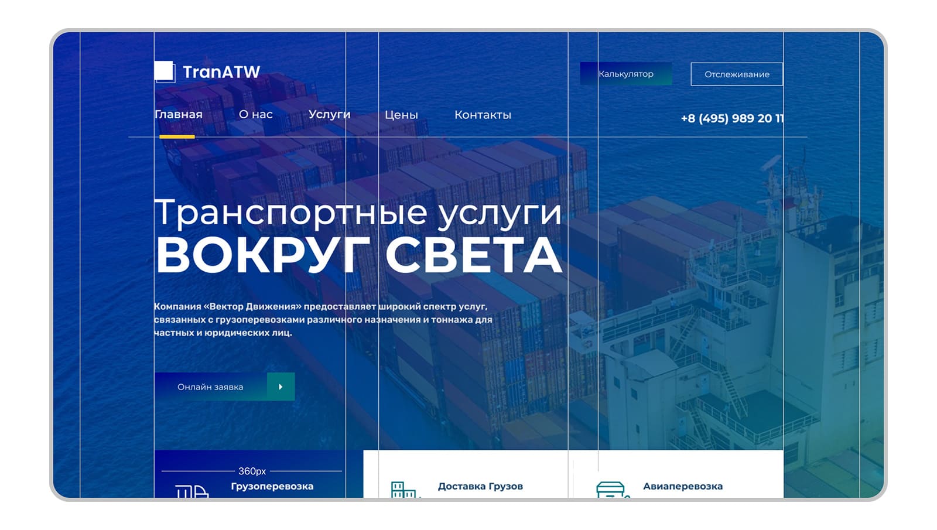
Task: Open the Доставка Грузов service card title
Action: point(480,486)
